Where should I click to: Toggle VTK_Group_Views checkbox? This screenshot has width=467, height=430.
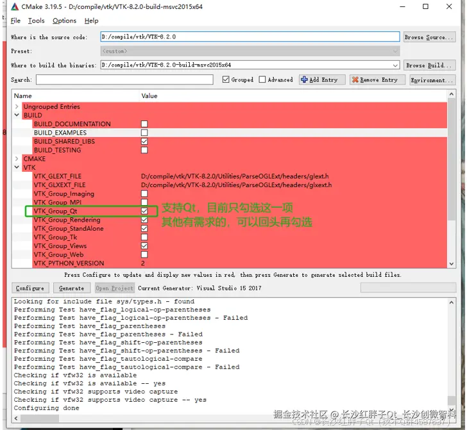pyautogui.click(x=144, y=246)
